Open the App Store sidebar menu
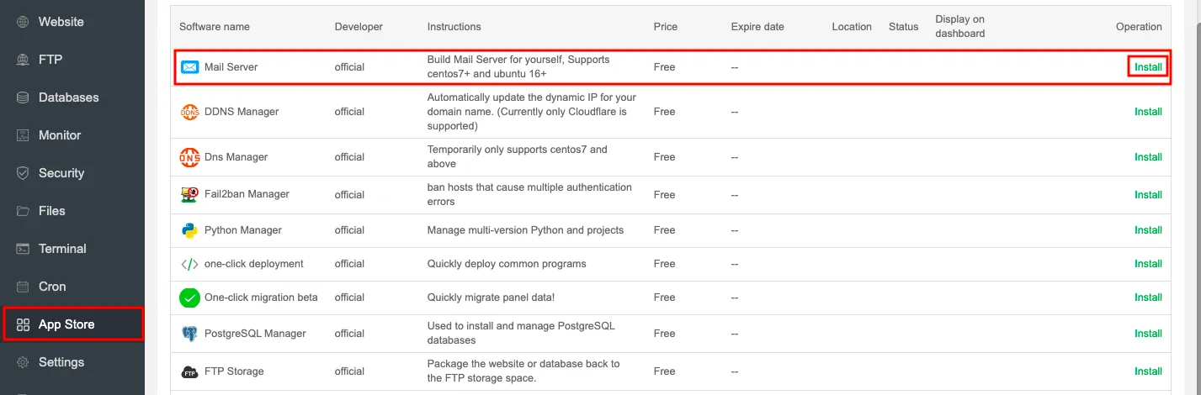The height and width of the screenshot is (395, 1201). 66,324
